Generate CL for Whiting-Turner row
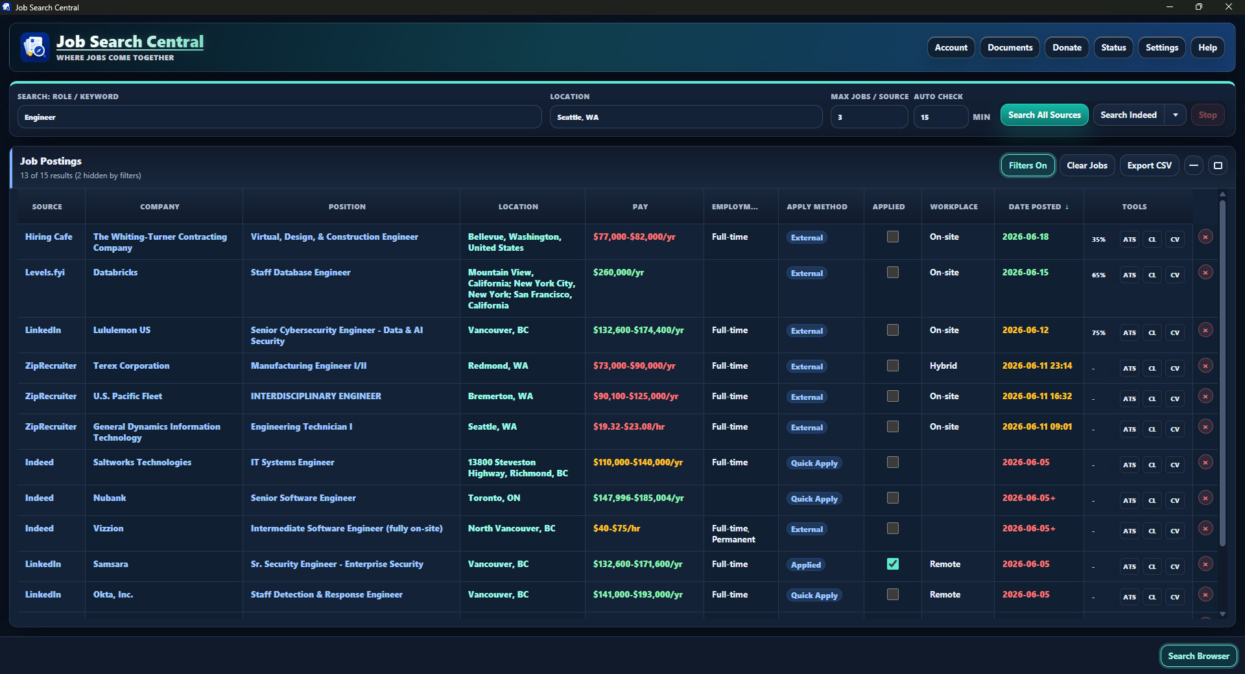1245x674 pixels. 1152,240
